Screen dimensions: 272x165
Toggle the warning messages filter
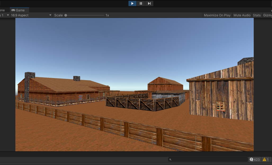[266, 159]
